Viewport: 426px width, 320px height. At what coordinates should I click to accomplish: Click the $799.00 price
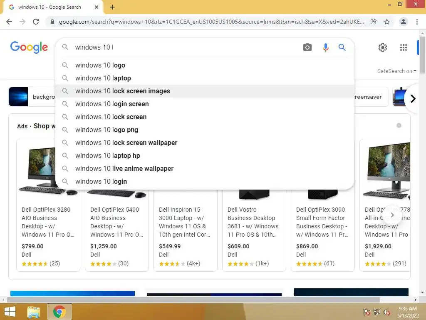pyautogui.click(x=32, y=246)
